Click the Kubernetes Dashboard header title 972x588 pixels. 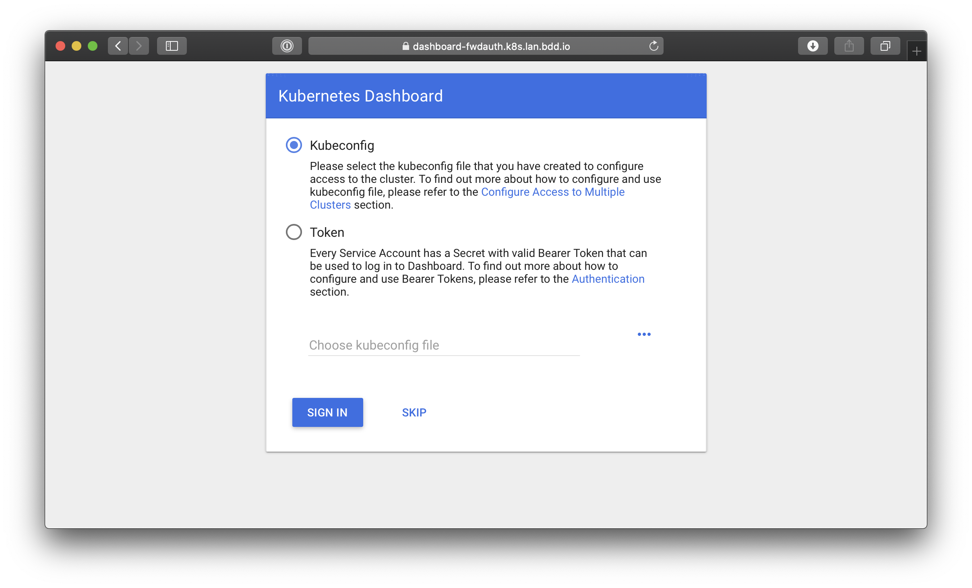coord(360,96)
